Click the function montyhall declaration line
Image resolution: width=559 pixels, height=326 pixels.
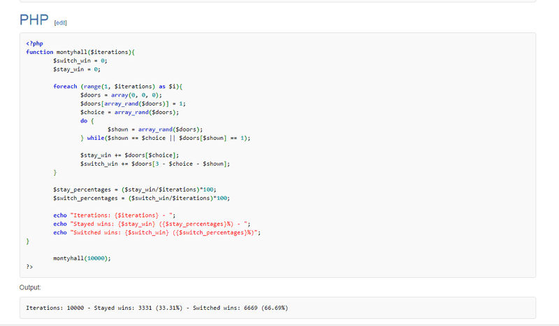click(x=84, y=52)
